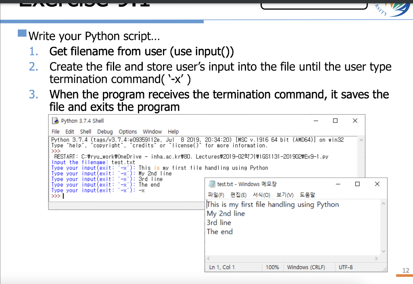Open the File menu in Python Shell
Image resolution: width=413 pixels, height=284 pixels.
pos(55,132)
